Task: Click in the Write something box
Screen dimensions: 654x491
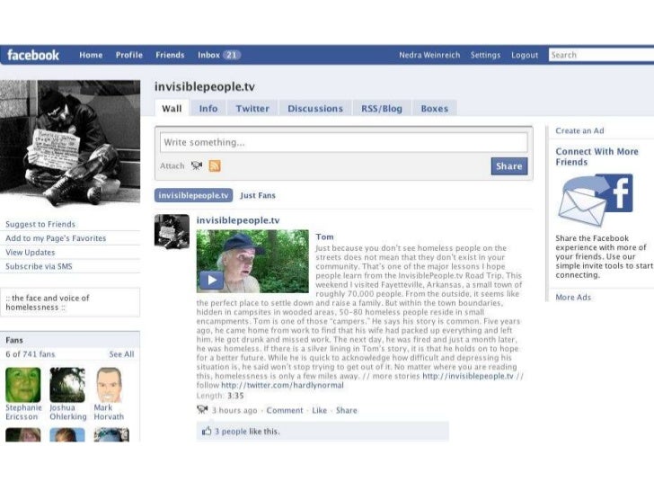Action: 344,142
